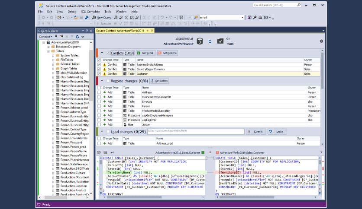Click the table icon on the ErrorLog row
Screen dimensions: 362x209
[125, 101]
